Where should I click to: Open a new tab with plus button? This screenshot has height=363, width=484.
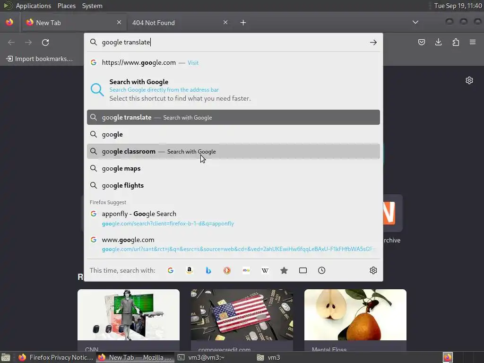(x=243, y=23)
